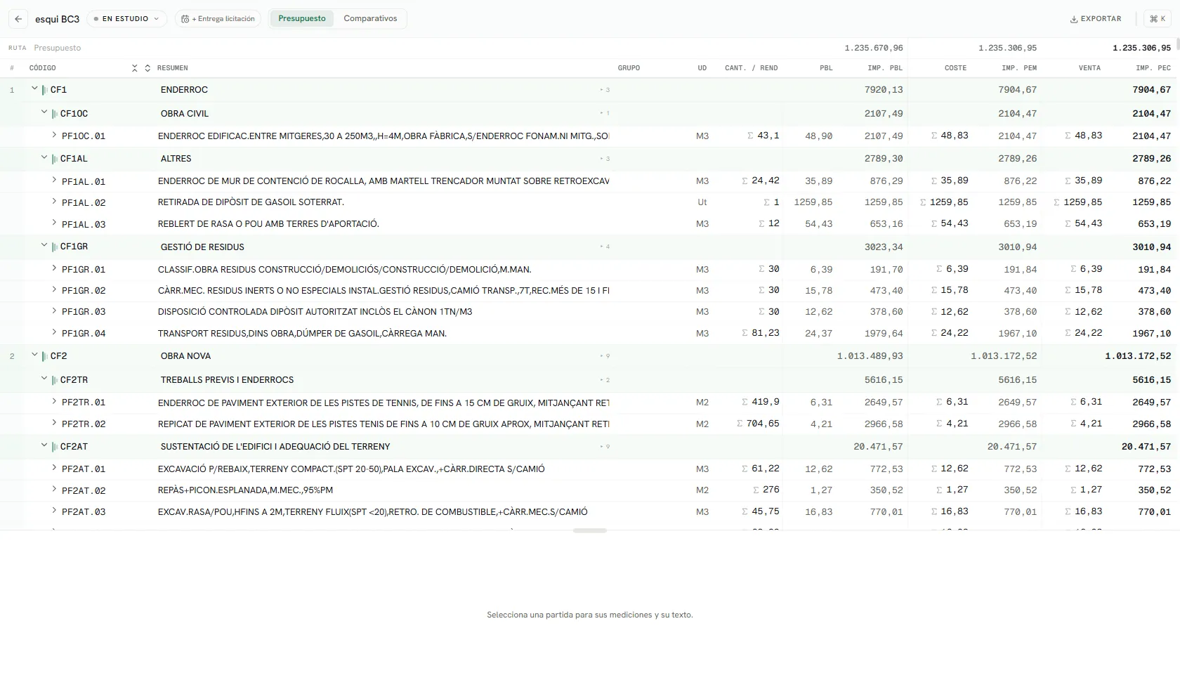Collapse the CF2 chapter
1180x699 pixels.
click(34, 355)
